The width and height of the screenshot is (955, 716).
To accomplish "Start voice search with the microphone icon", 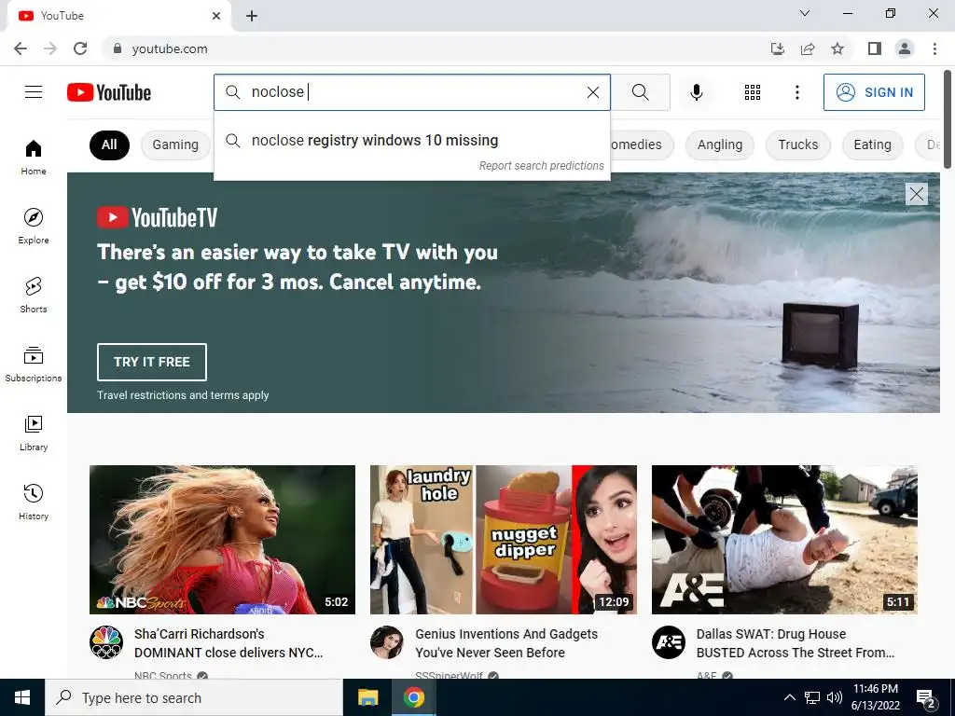I will [x=696, y=92].
